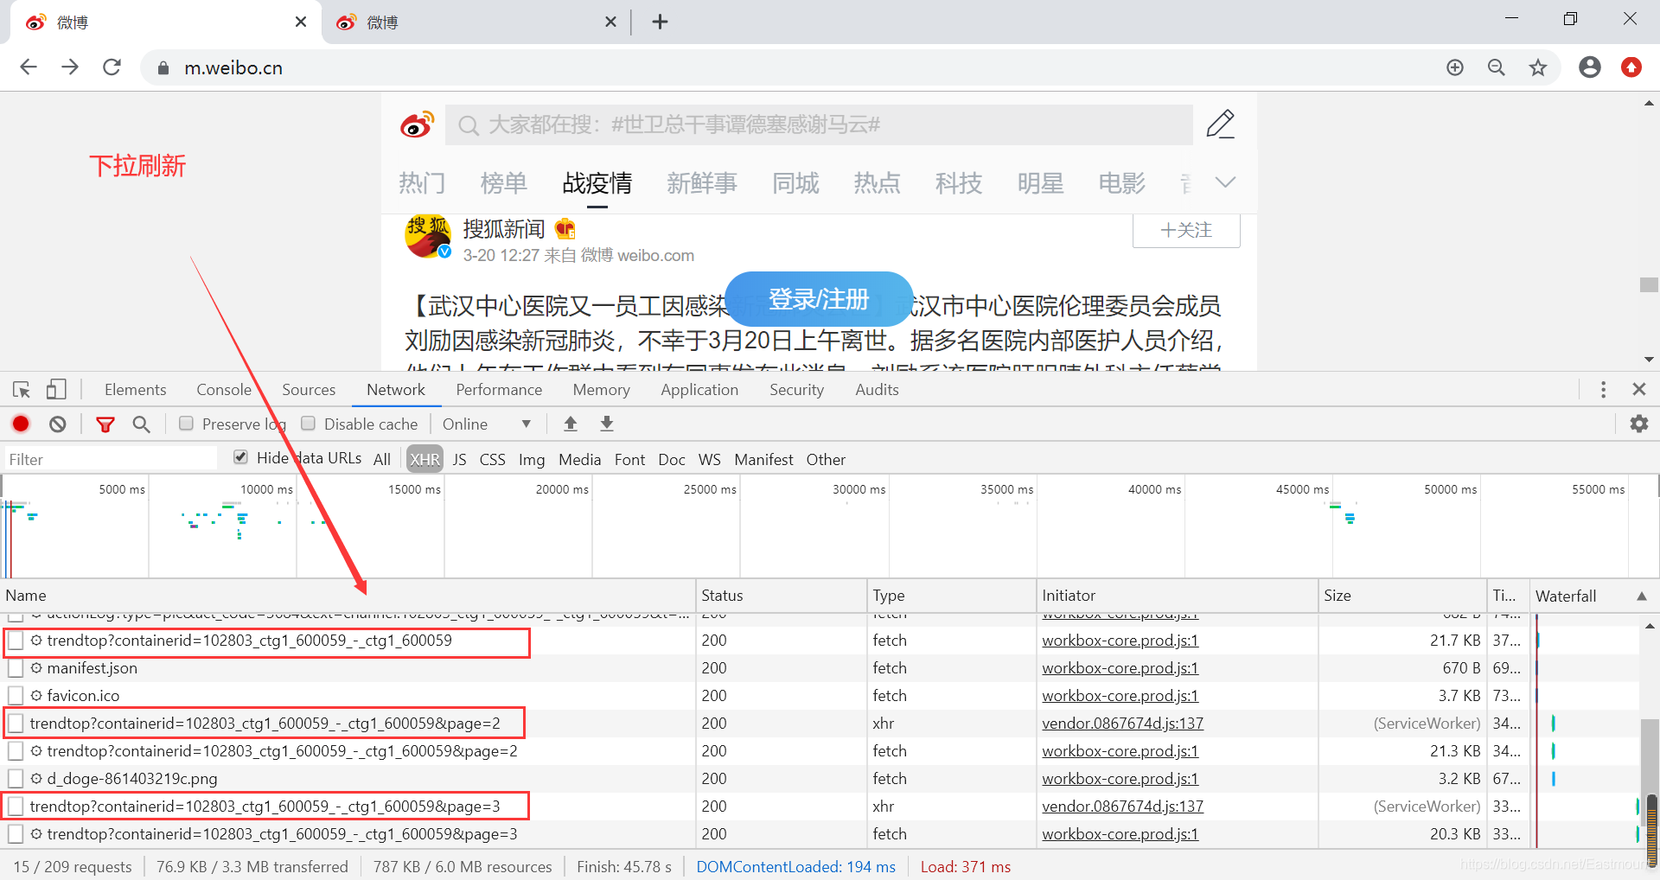Switch to the Console panel

(x=224, y=390)
